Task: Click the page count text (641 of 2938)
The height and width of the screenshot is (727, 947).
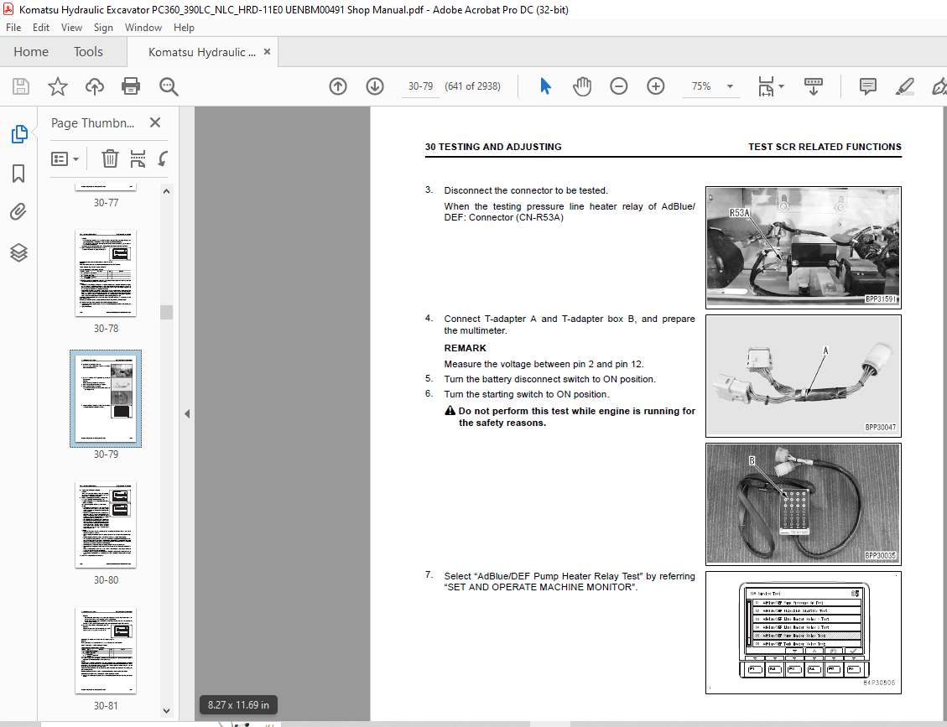Action: [x=472, y=86]
